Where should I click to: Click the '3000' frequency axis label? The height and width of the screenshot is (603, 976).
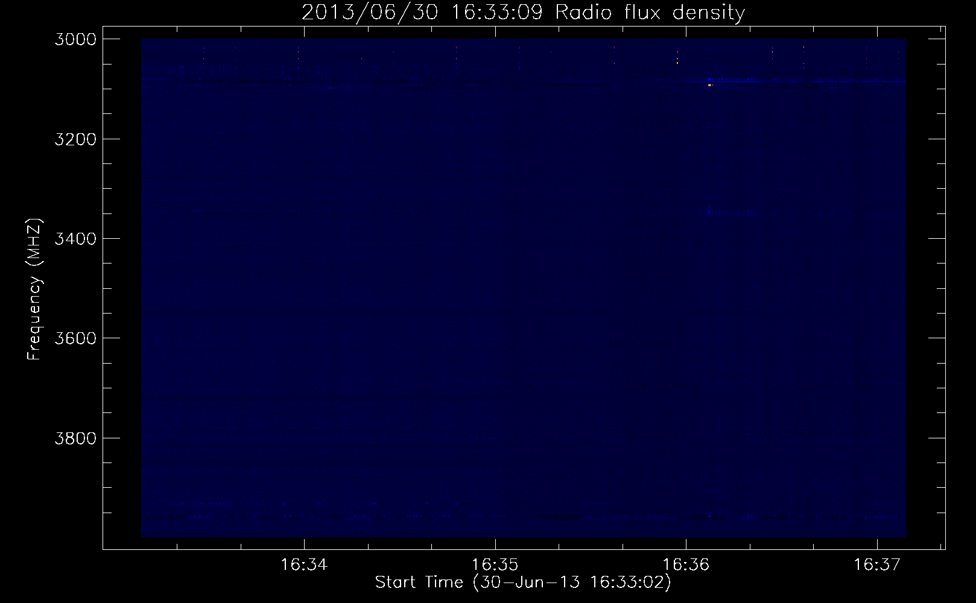(74, 39)
